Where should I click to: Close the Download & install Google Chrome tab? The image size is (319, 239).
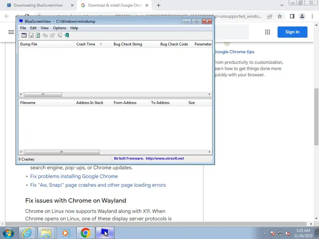(x=147, y=6)
